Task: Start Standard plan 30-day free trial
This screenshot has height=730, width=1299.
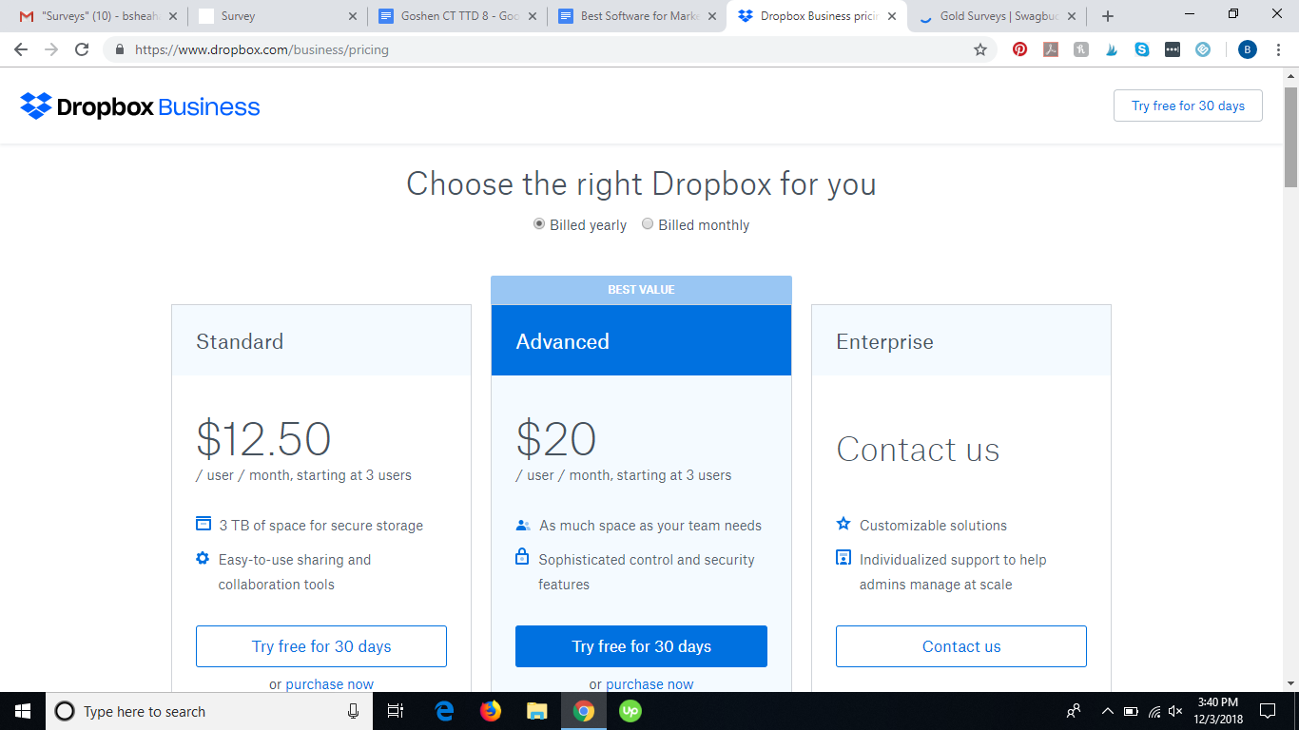Action: 321,646
